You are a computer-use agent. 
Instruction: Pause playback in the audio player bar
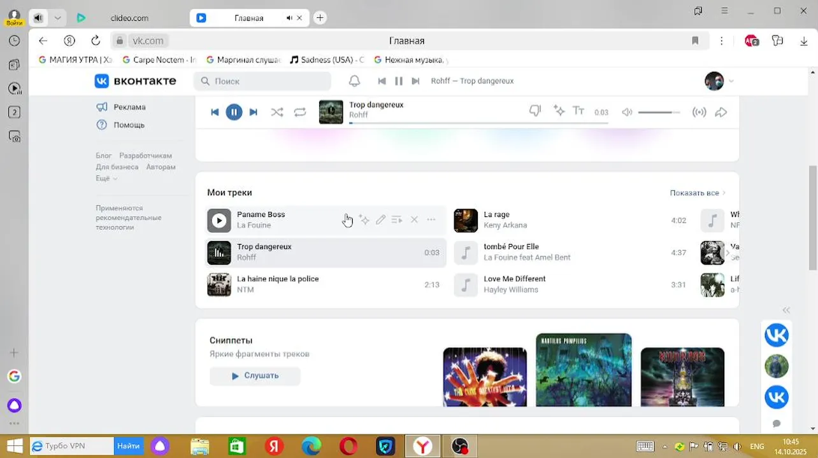click(x=234, y=113)
